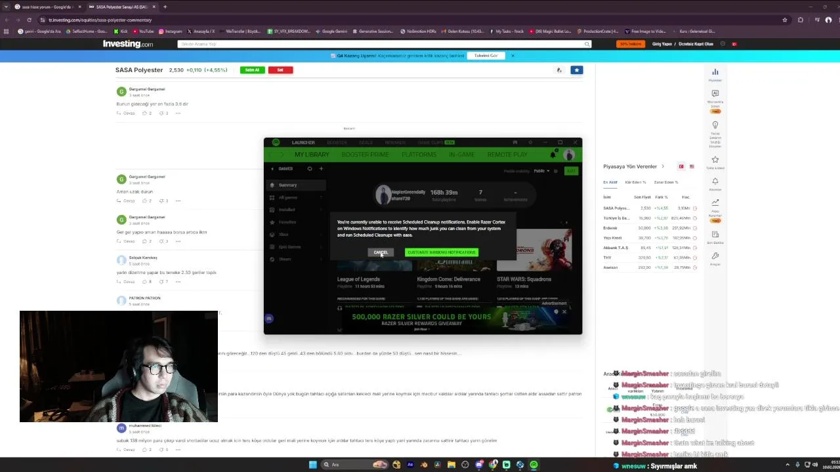The width and height of the screenshot is (840, 472).
Task: Click Windows taskbar search box
Action: click(x=356, y=465)
